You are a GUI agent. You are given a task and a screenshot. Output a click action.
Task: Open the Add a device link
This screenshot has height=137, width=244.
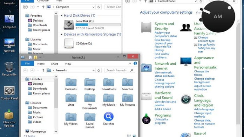(x=163, y=109)
